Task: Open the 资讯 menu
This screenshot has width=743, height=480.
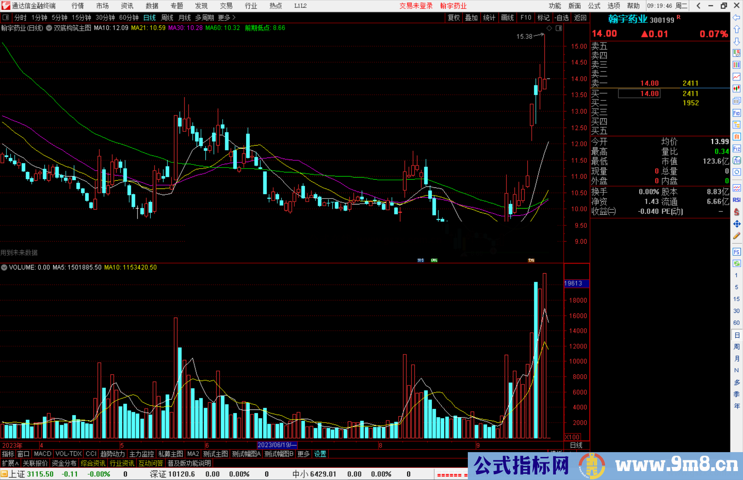Action: tap(127, 6)
